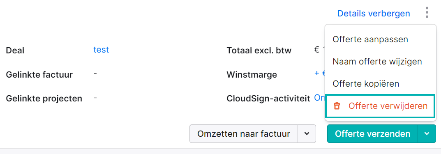The width and height of the screenshot is (441, 154).
Task: Select Offerte aanpassen from the menu
Action: click(x=370, y=39)
